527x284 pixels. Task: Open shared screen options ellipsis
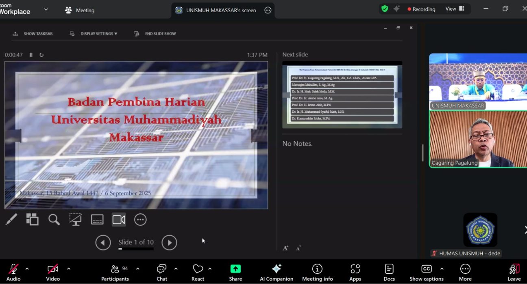(268, 10)
